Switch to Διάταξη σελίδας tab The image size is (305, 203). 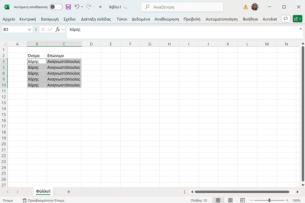96,19
